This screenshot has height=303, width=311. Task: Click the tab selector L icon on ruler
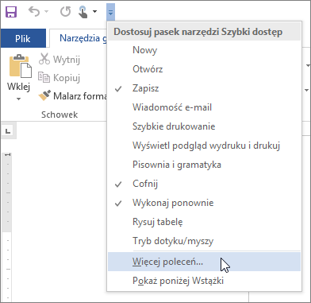coord(9,130)
